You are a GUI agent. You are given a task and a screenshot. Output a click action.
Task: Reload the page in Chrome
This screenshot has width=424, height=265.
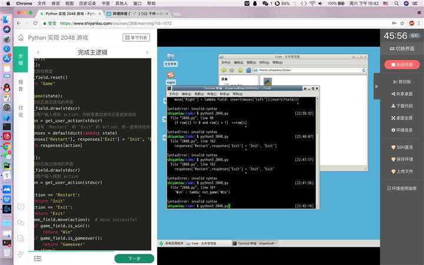[x=35, y=23]
